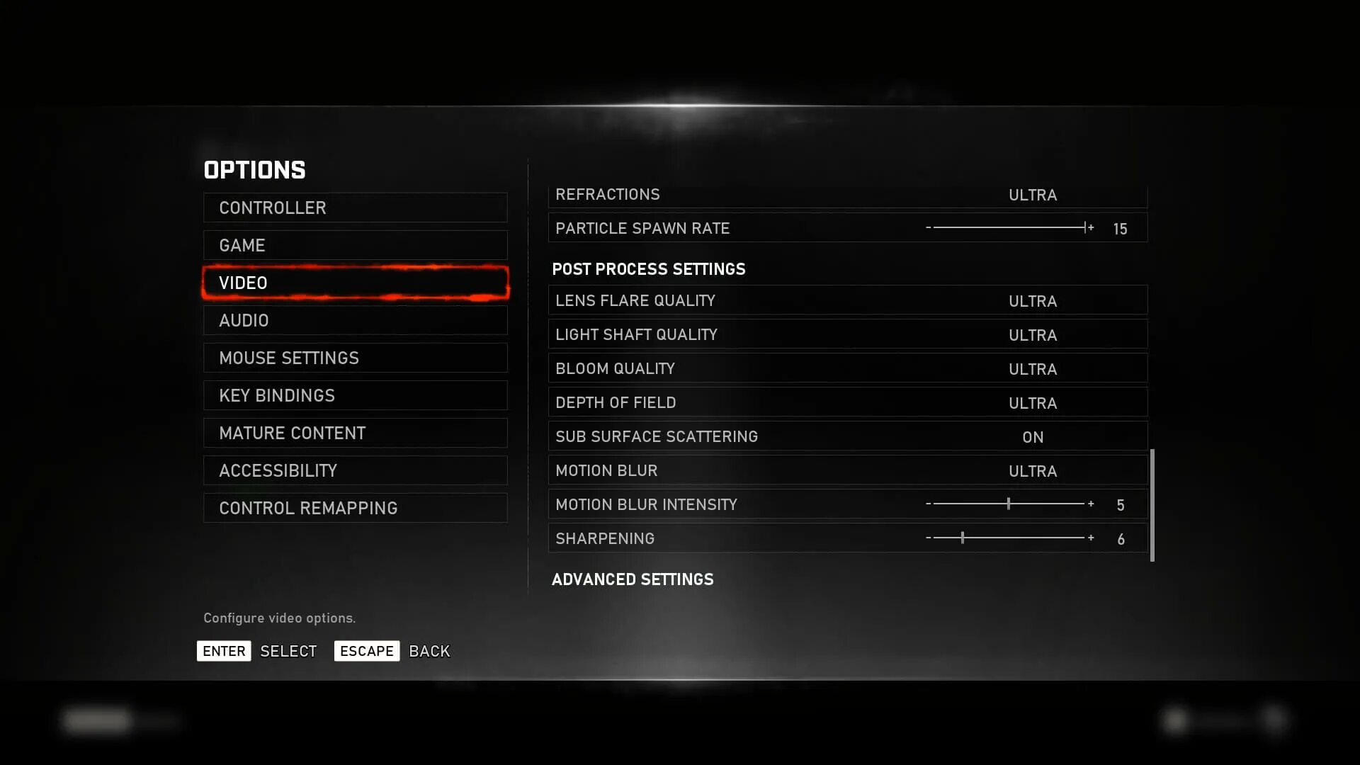The image size is (1360, 765).
Task: Click ESCAPE to go back
Action: point(366,651)
